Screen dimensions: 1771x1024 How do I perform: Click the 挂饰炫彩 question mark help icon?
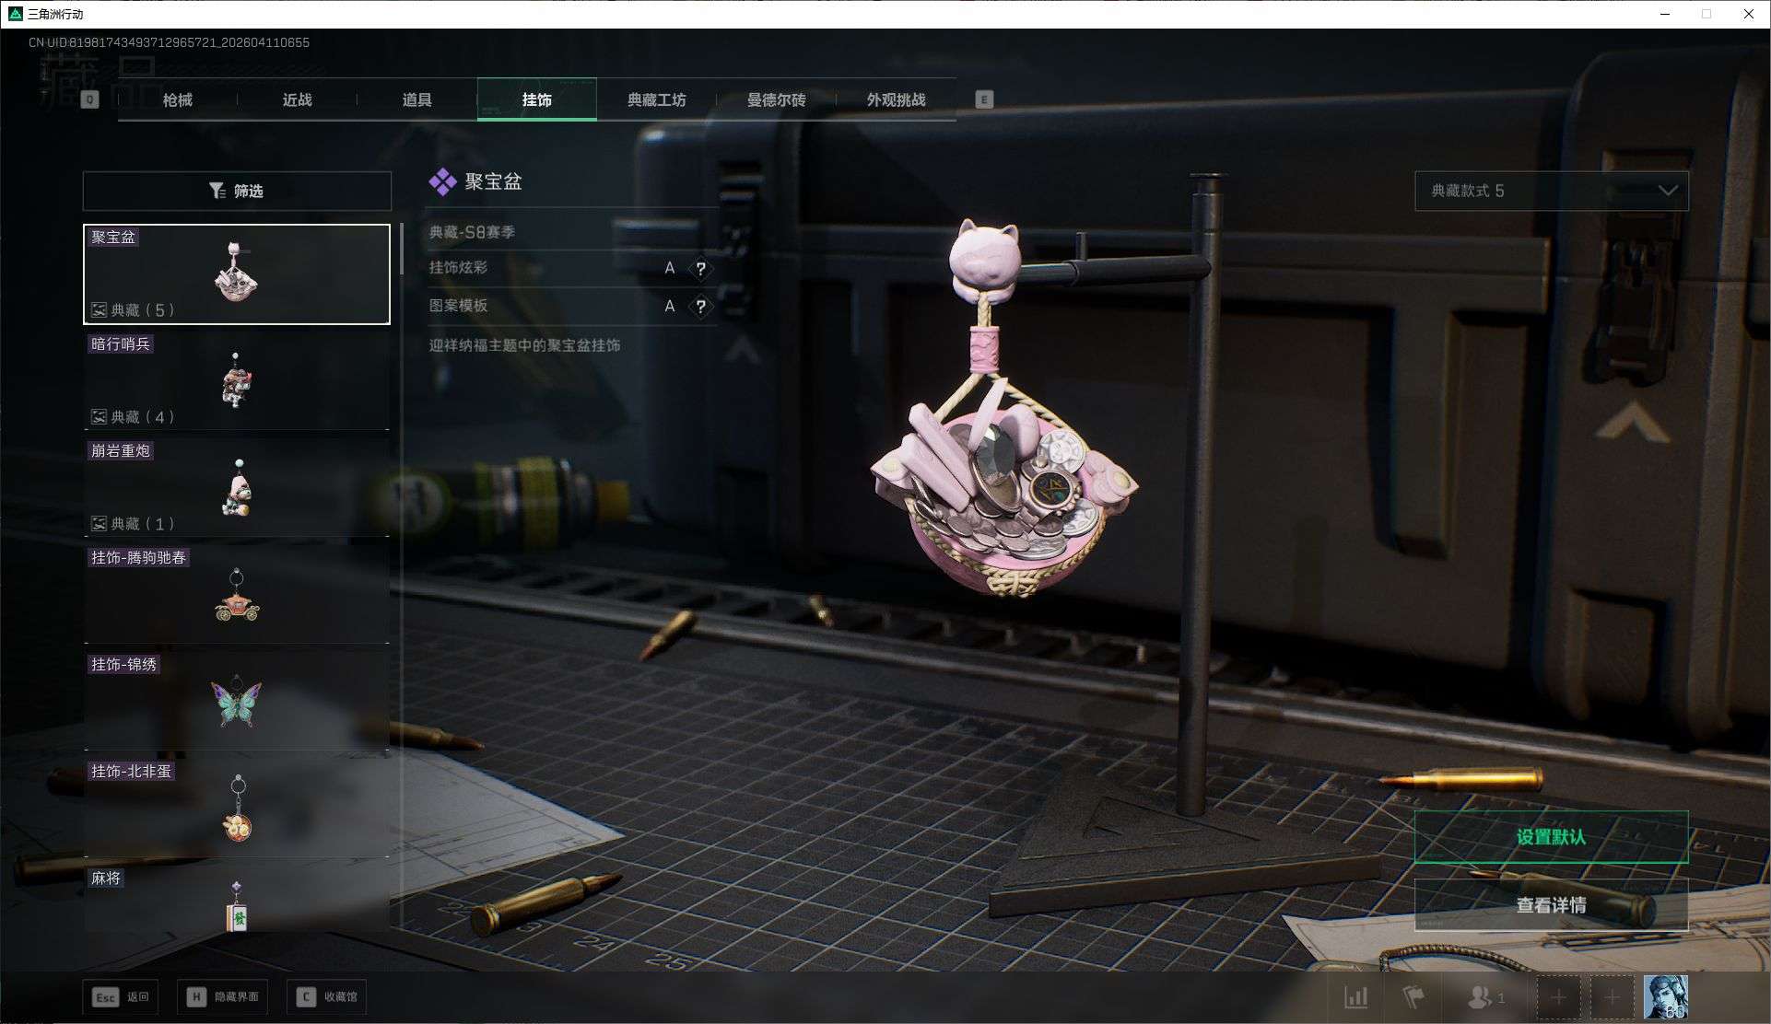[700, 269]
